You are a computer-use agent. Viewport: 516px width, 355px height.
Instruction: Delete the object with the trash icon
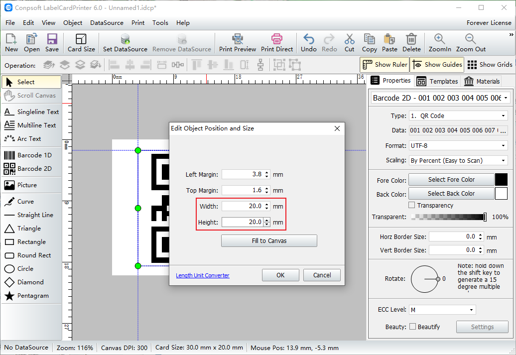pos(411,43)
